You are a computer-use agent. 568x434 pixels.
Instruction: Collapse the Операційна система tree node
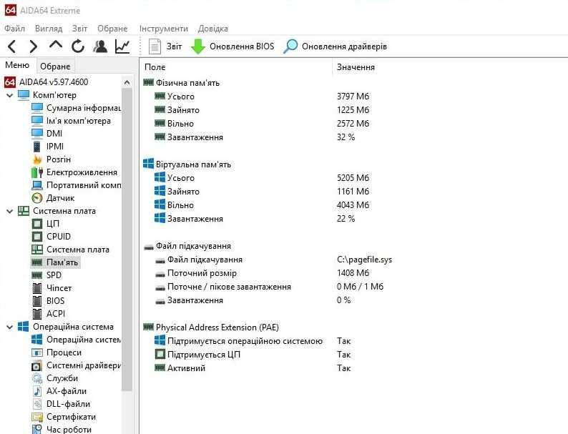pos(10,327)
